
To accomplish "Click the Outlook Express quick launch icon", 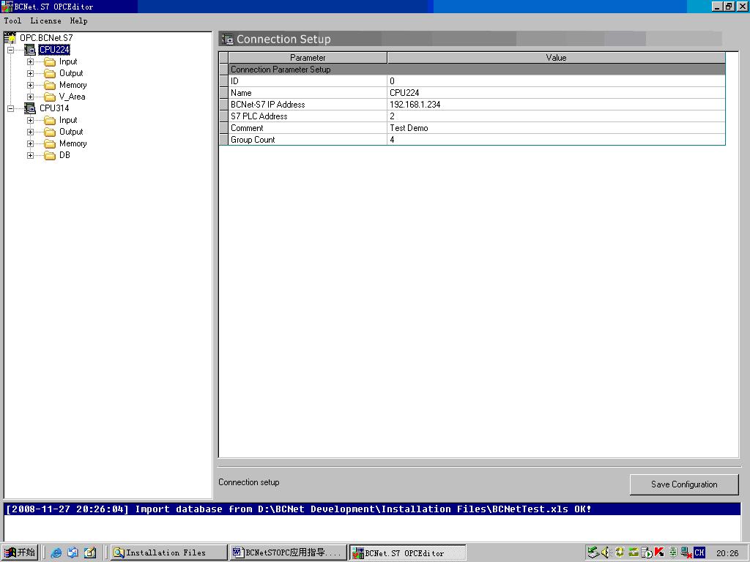I will [x=73, y=552].
